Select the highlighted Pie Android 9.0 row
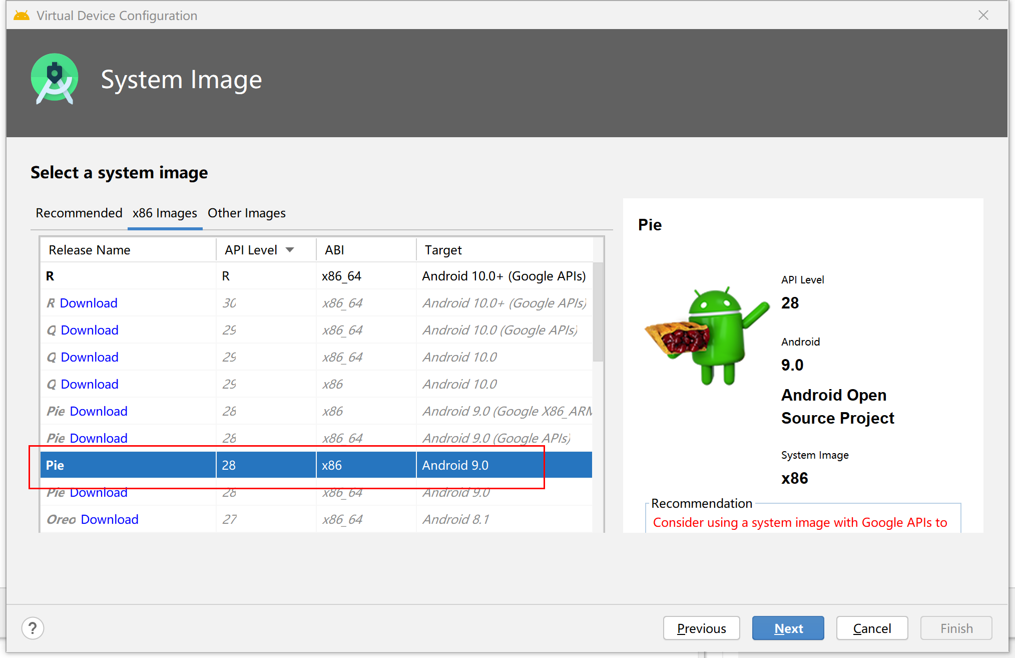Image resolution: width=1015 pixels, height=658 pixels. click(316, 465)
